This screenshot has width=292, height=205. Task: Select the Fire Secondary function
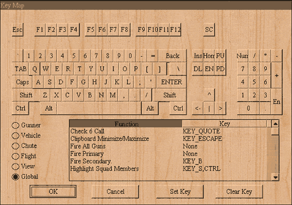coord(168,161)
